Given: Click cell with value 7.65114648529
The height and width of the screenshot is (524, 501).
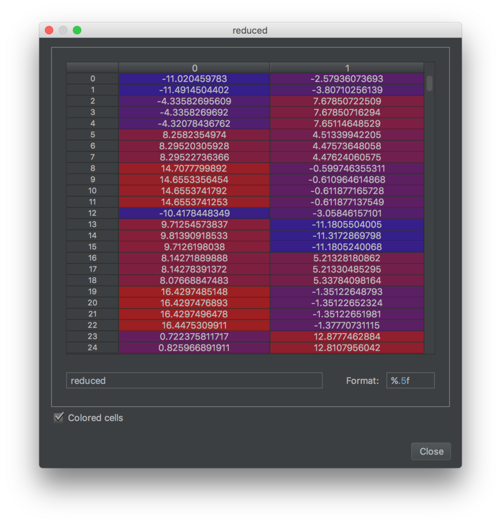Looking at the screenshot, I should [x=347, y=123].
